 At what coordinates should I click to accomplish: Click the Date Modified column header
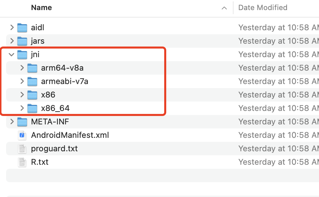262,7
